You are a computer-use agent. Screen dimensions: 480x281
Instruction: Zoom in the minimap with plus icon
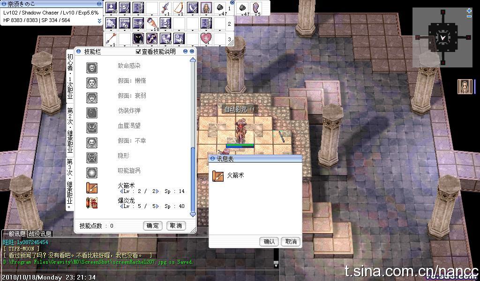(x=469, y=11)
